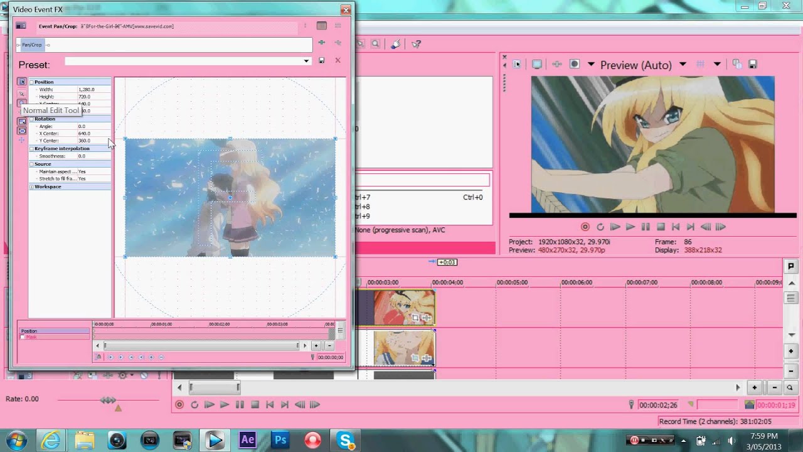Click the Delete Keyframe button
The height and width of the screenshot is (452, 803).
click(x=161, y=357)
